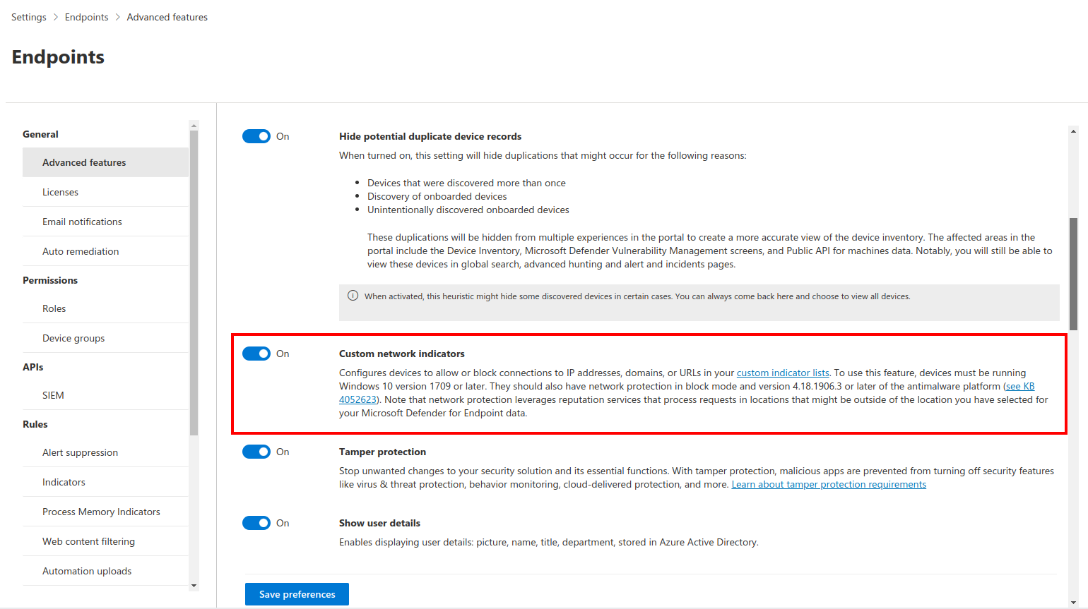
Task: Follow the tamper protection requirements link
Action: pyautogui.click(x=829, y=484)
